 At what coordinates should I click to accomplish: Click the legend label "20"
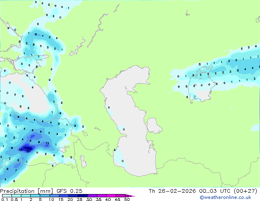(70, 199)
